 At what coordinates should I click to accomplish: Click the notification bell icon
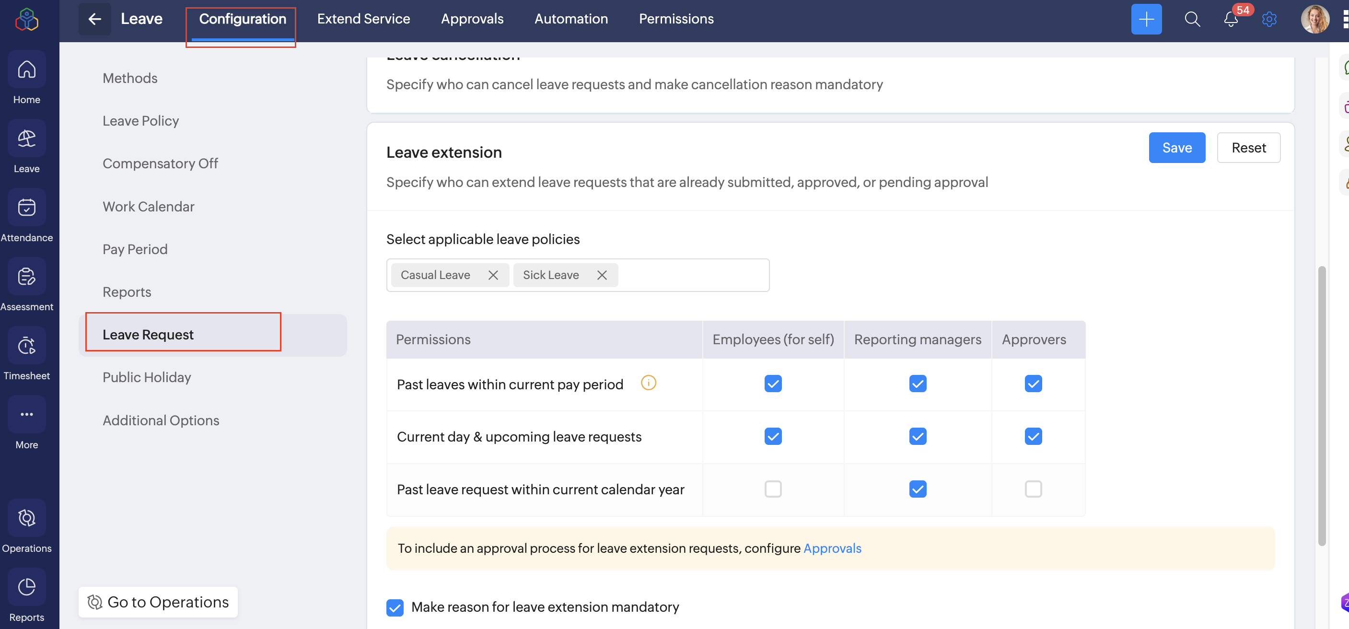click(x=1231, y=19)
